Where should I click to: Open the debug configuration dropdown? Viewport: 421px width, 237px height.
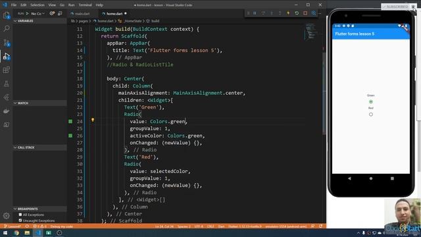[x=38, y=13]
